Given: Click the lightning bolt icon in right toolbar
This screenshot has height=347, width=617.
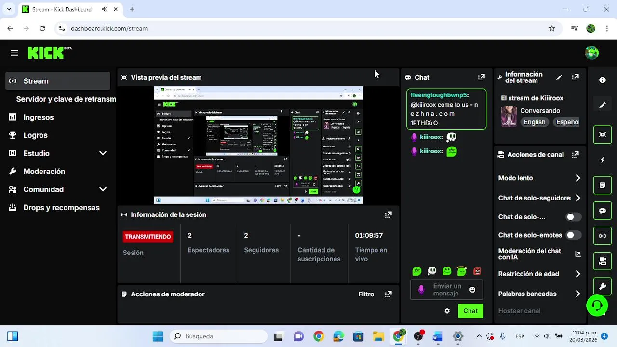Looking at the screenshot, I should tap(603, 160).
